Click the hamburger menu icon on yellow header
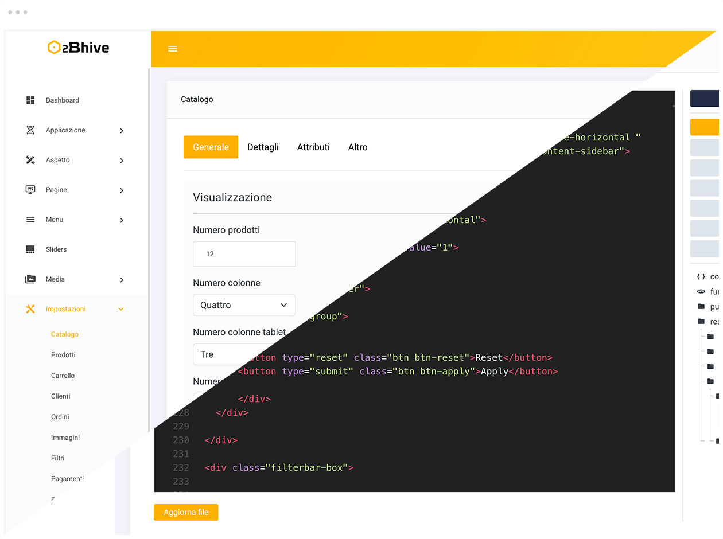The image size is (723, 539). click(x=173, y=49)
